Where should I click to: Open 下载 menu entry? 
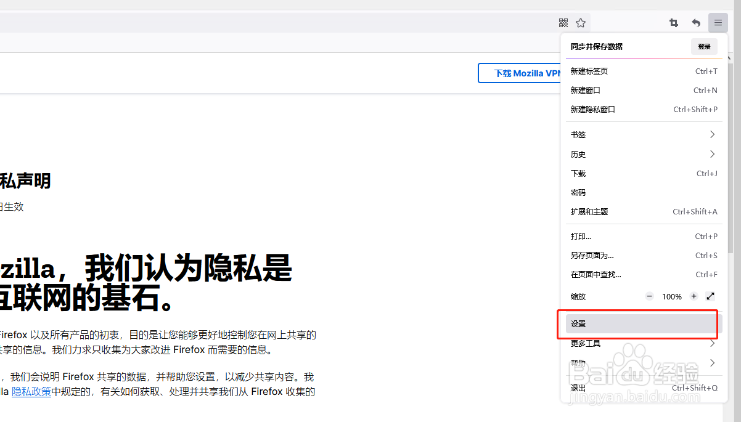[x=644, y=173]
